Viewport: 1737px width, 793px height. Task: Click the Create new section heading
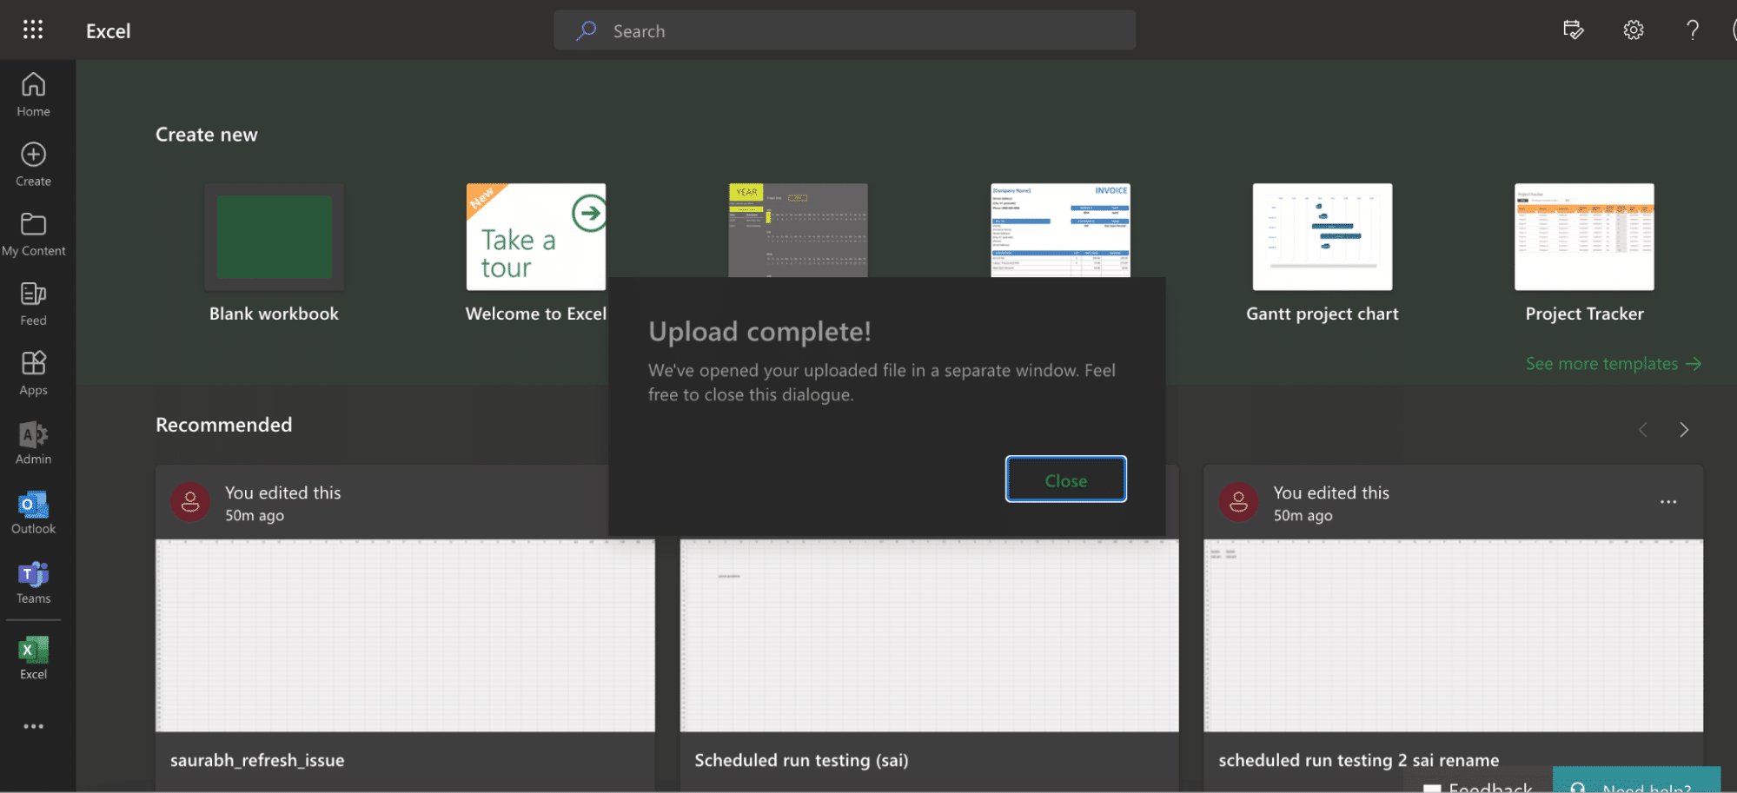click(x=206, y=135)
